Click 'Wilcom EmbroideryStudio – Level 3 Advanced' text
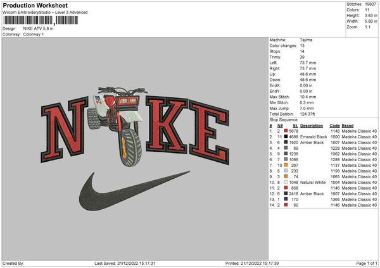The width and height of the screenshot is (380, 268). [45, 13]
